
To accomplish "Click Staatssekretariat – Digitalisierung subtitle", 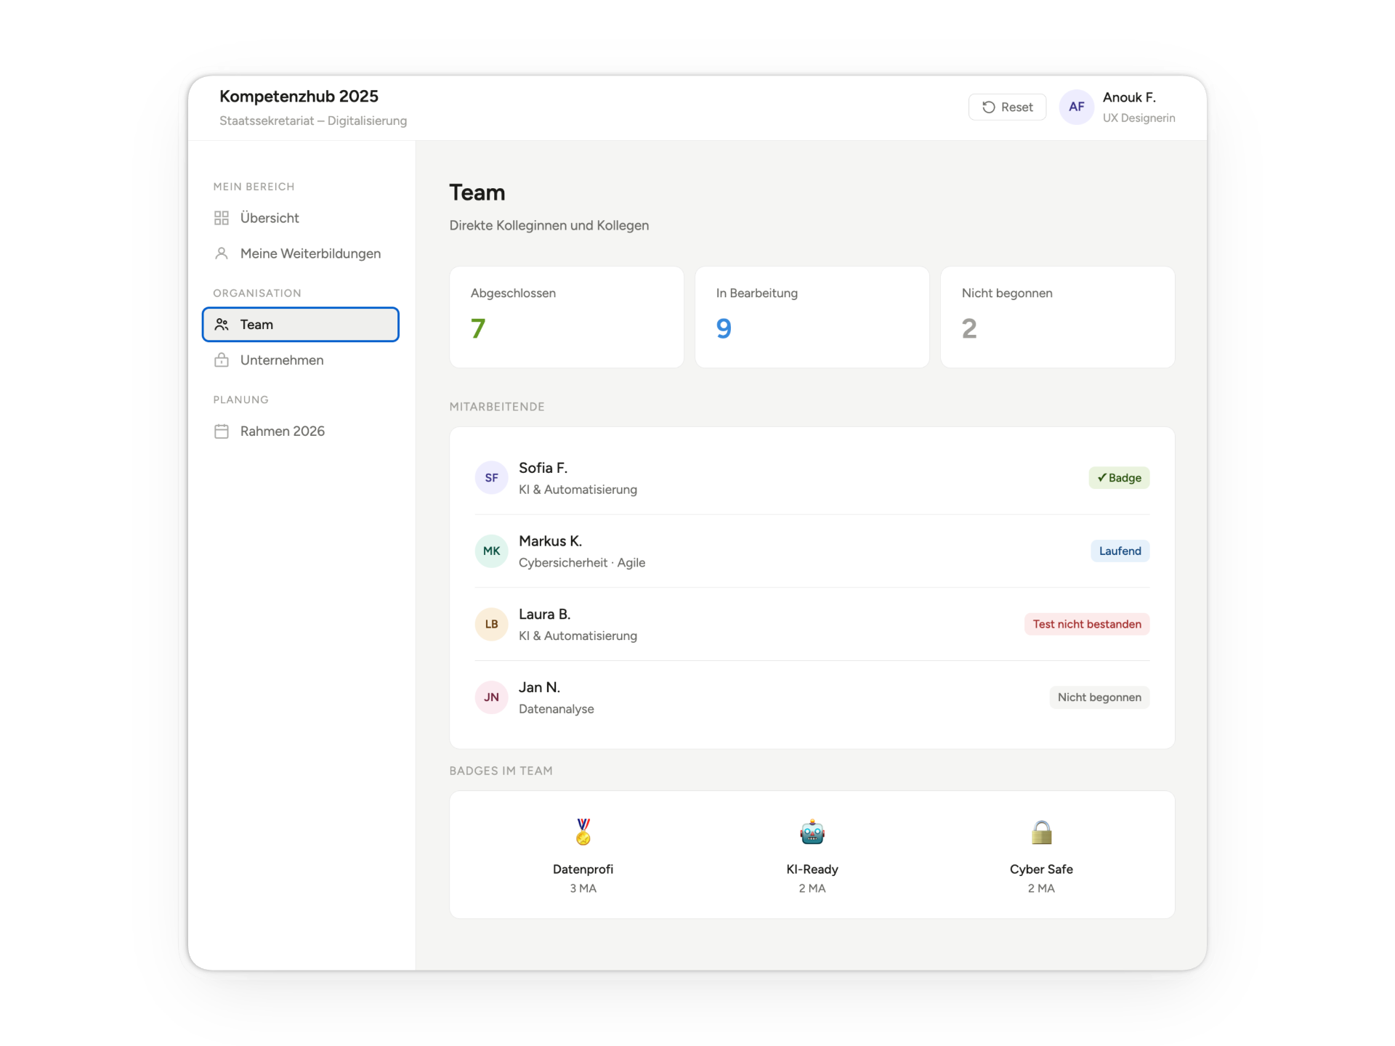I will click(313, 121).
